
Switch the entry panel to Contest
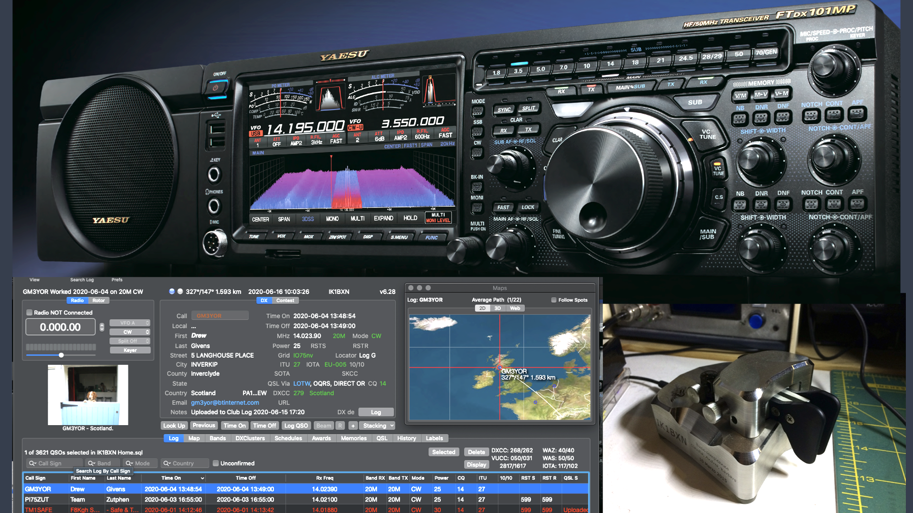point(285,300)
